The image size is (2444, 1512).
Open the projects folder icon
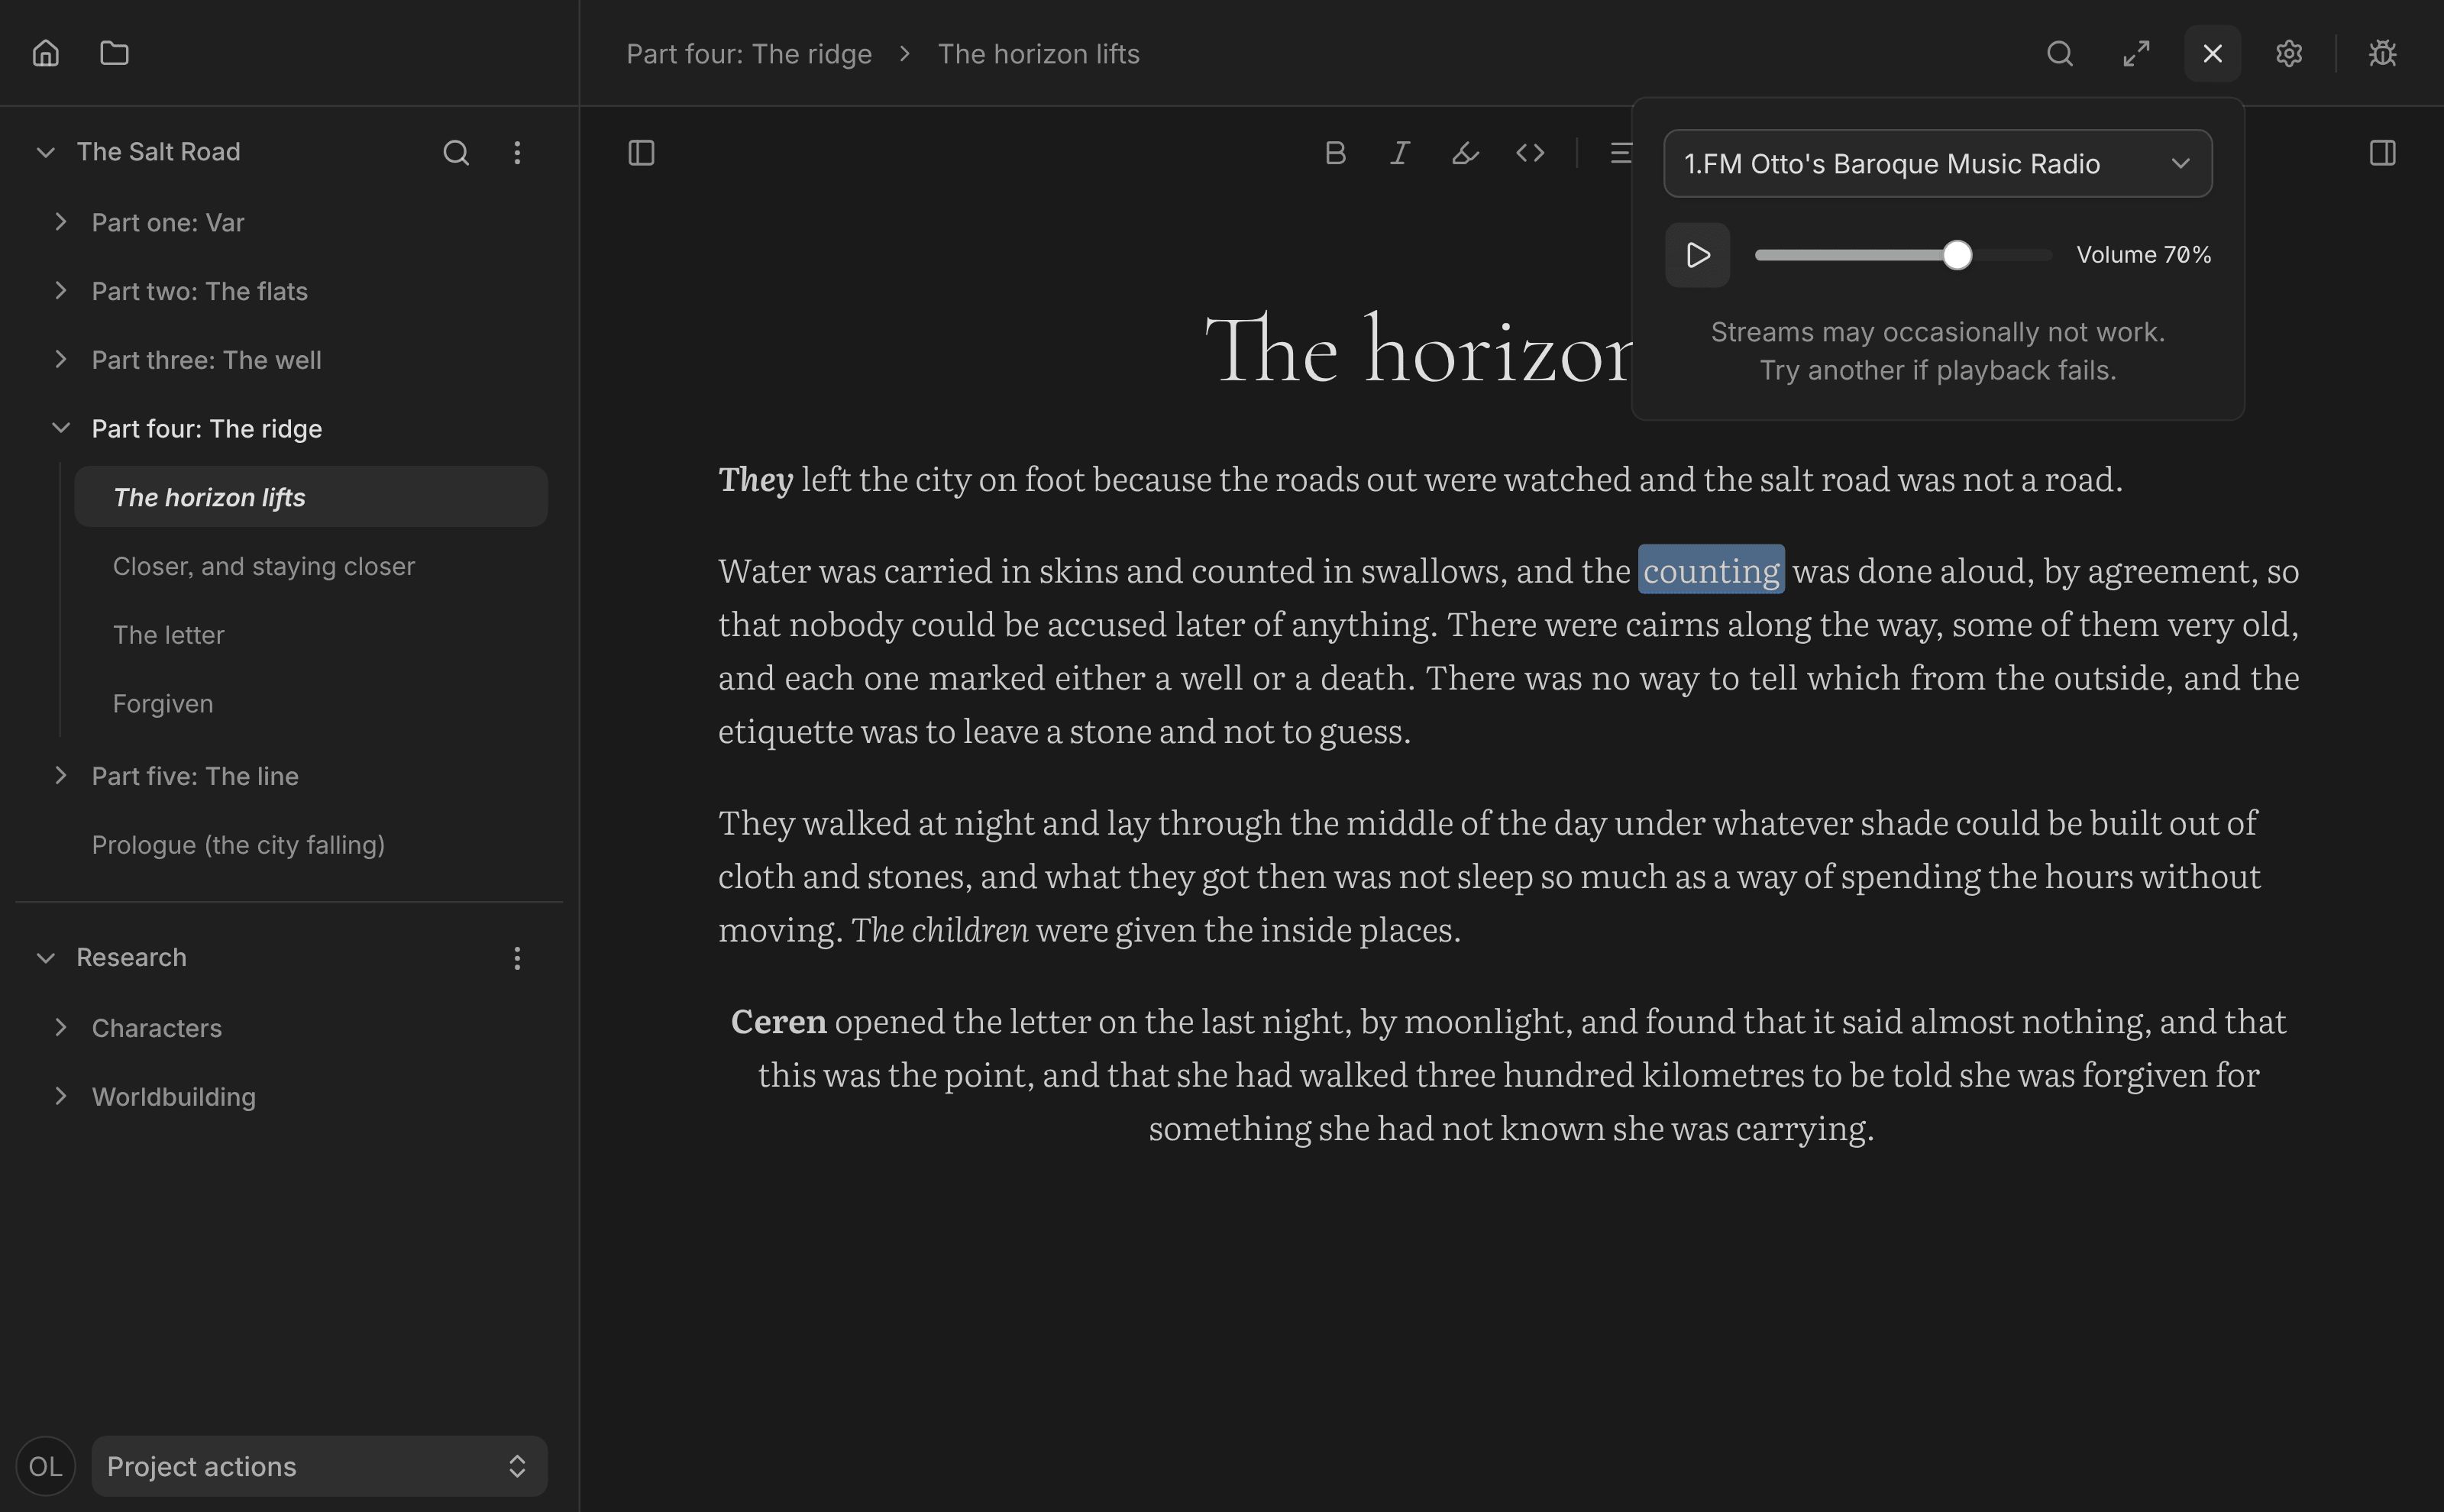click(x=115, y=53)
